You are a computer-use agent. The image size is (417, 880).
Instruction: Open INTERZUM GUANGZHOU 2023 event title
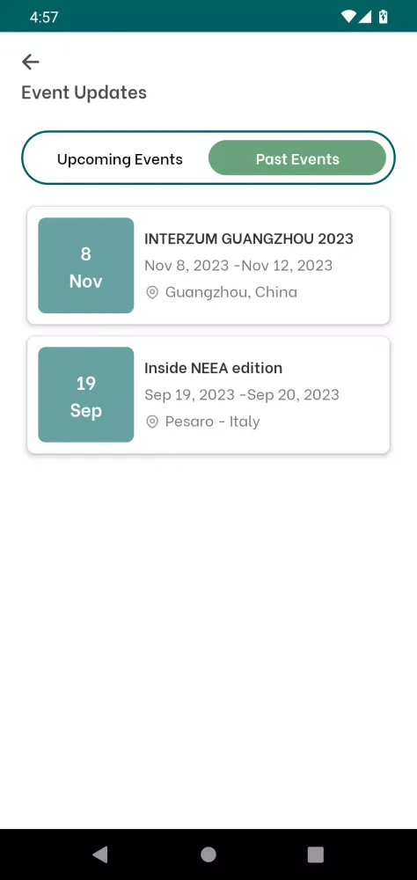pyautogui.click(x=249, y=238)
